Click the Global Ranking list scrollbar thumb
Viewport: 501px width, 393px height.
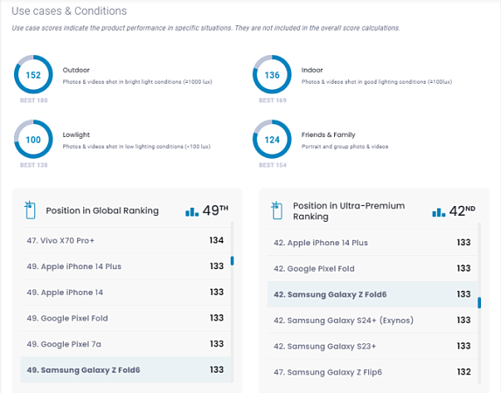point(233,260)
